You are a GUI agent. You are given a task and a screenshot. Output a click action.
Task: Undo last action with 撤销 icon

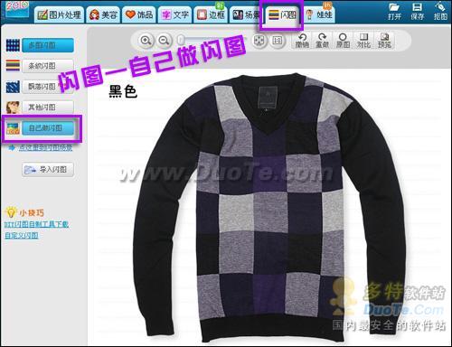(302, 41)
